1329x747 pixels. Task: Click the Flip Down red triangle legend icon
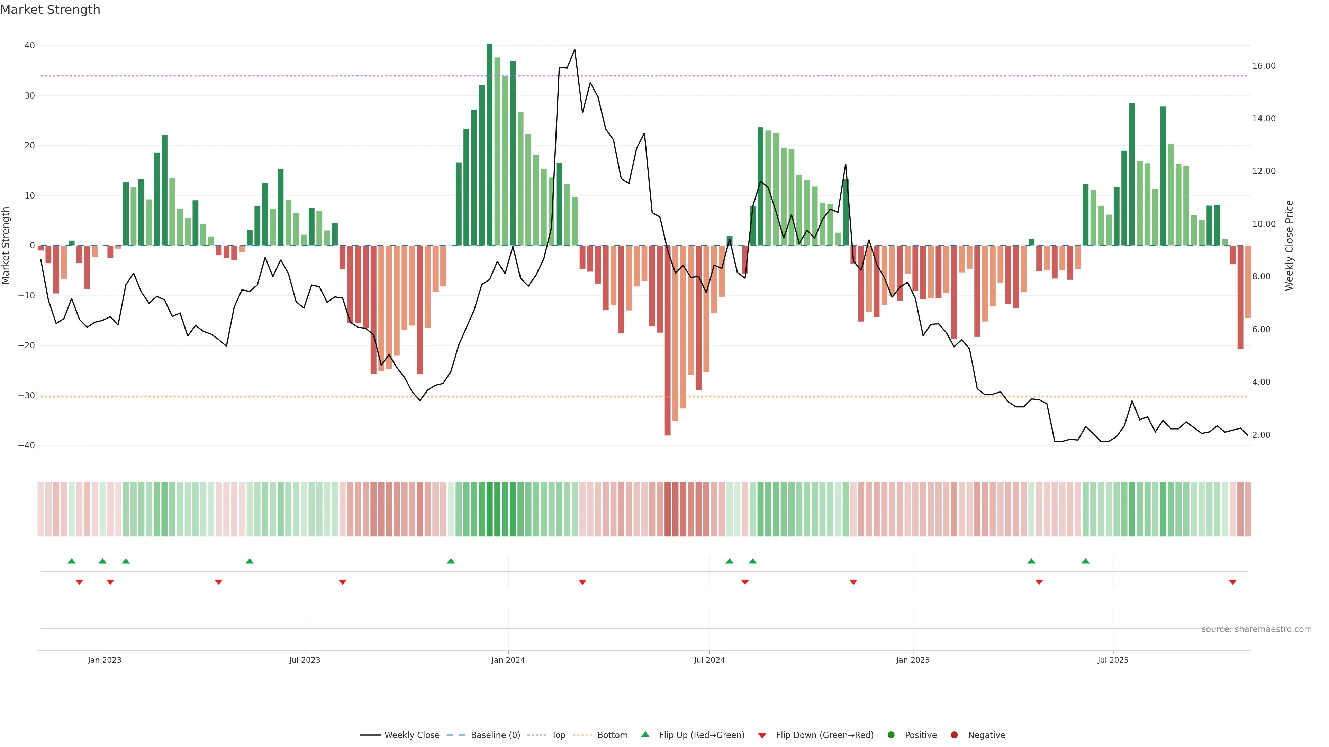tap(762, 736)
